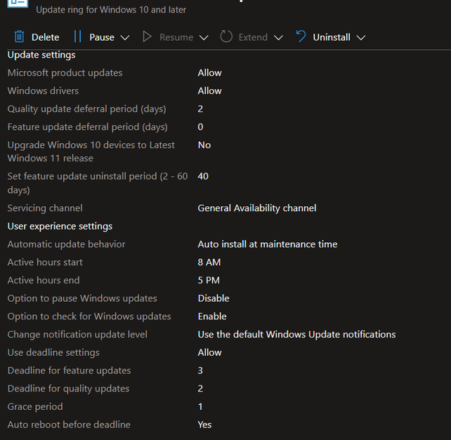Click the Uninstall undo arrow icon
451x440 pixels.
pos(301,36)
